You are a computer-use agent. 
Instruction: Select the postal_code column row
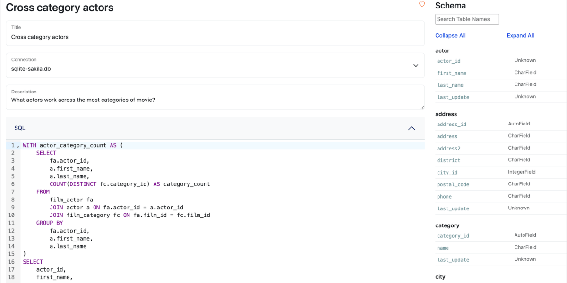[x=453, y=184]
